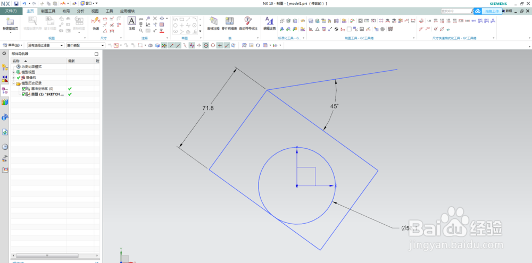
Task: Switch to the 制图工具 tab
Action: [x=48, y=11]
